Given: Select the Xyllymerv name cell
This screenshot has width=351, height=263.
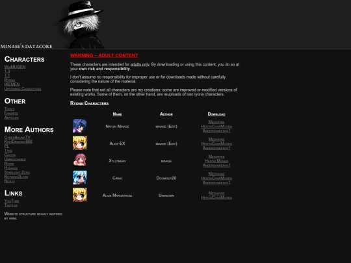Looking at the screenshot, I should click(117, 161).
